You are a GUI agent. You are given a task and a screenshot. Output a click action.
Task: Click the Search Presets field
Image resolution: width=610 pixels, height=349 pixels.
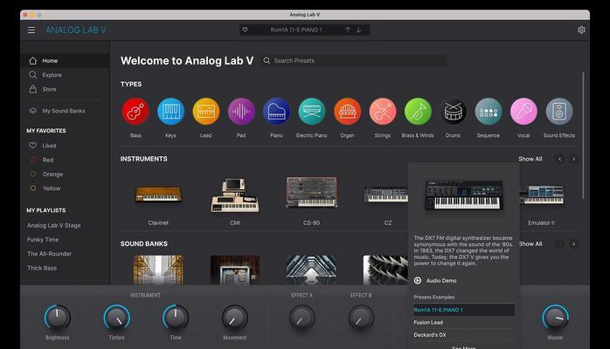(x=354, y=60)
